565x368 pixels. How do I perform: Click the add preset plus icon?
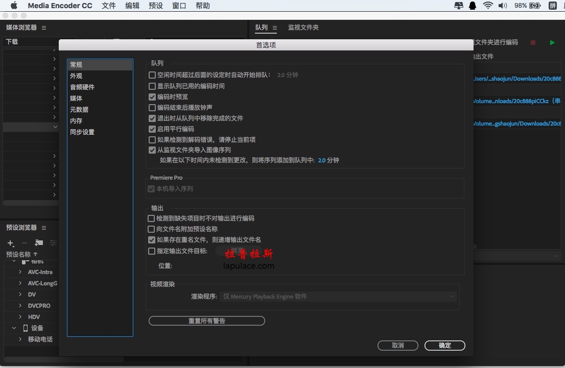coord(10,243)
